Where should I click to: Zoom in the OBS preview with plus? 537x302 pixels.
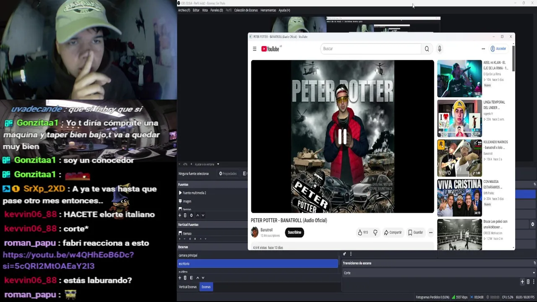191,164
